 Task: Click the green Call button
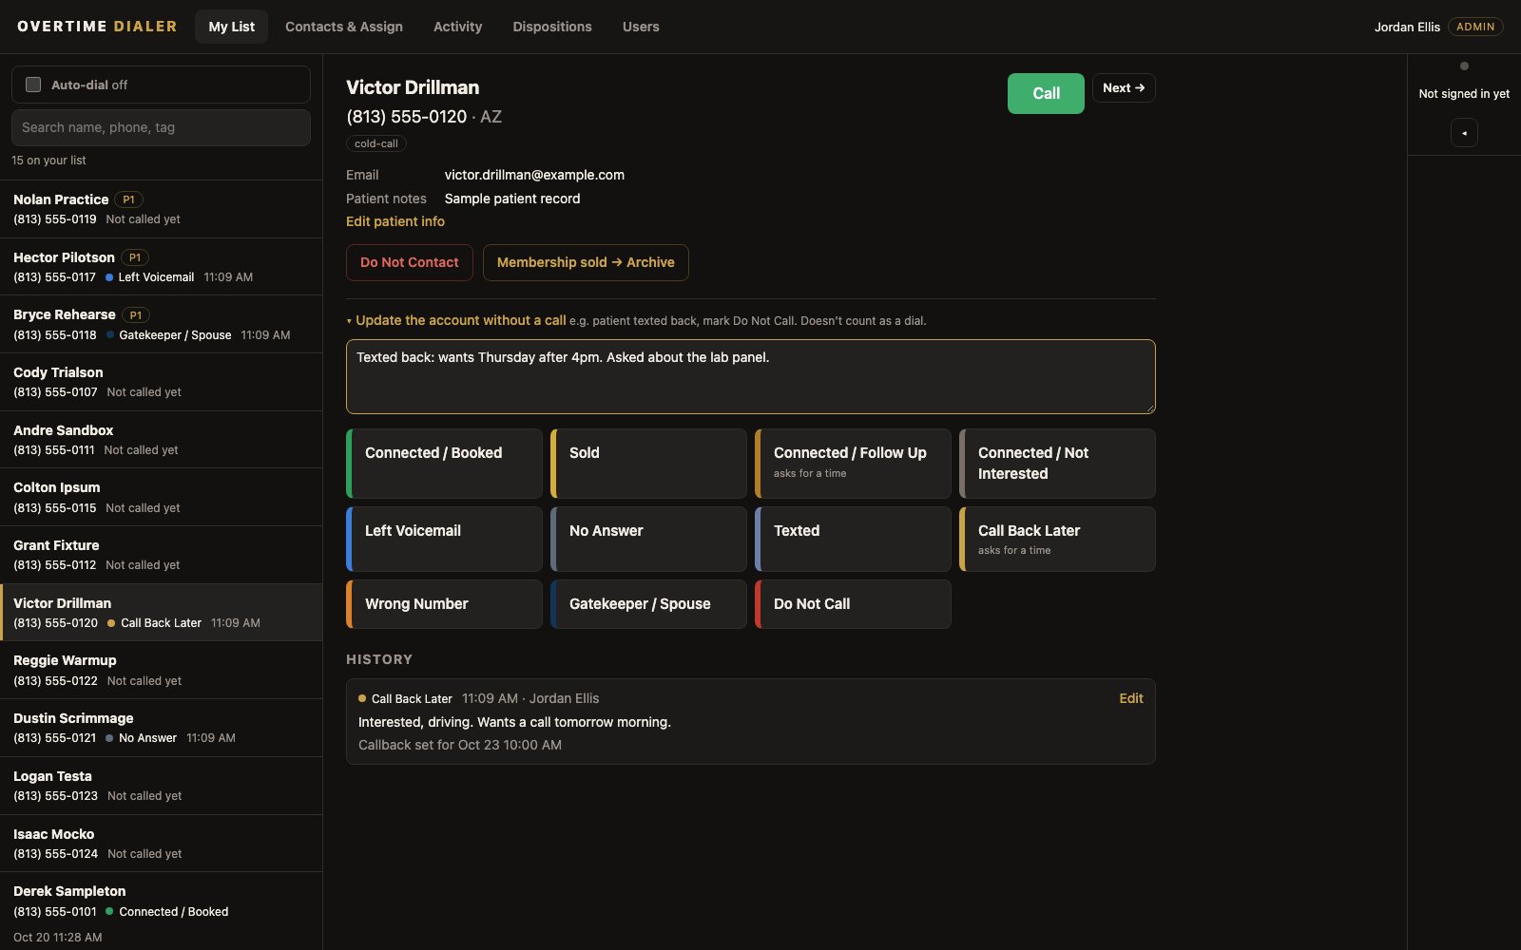coord(1046,93)
